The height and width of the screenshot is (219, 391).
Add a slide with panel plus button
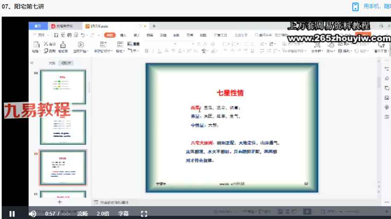pyautogui.click(x=60, y=202)
